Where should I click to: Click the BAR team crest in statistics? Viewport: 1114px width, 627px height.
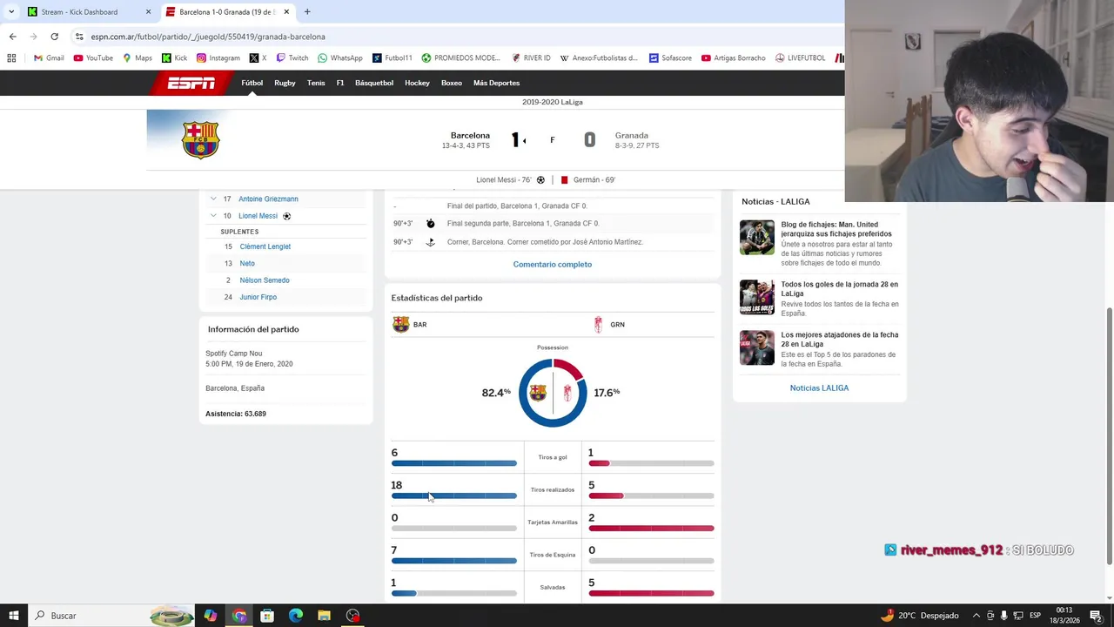click(x=400, y=324)
